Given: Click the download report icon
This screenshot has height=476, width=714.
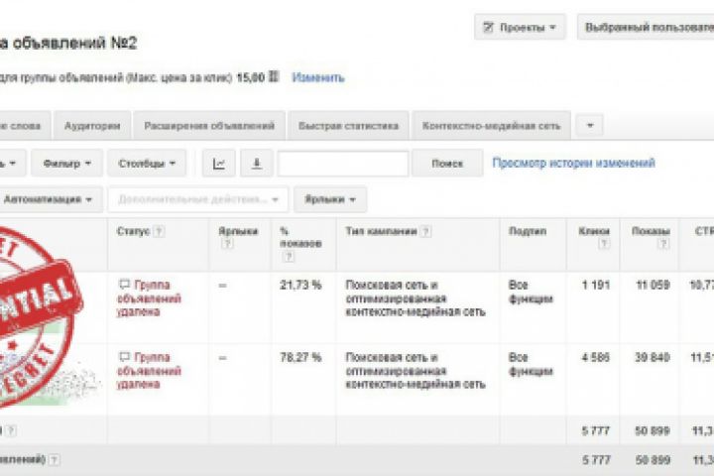Looking at the screenshot, I should (x=257, y=163).
